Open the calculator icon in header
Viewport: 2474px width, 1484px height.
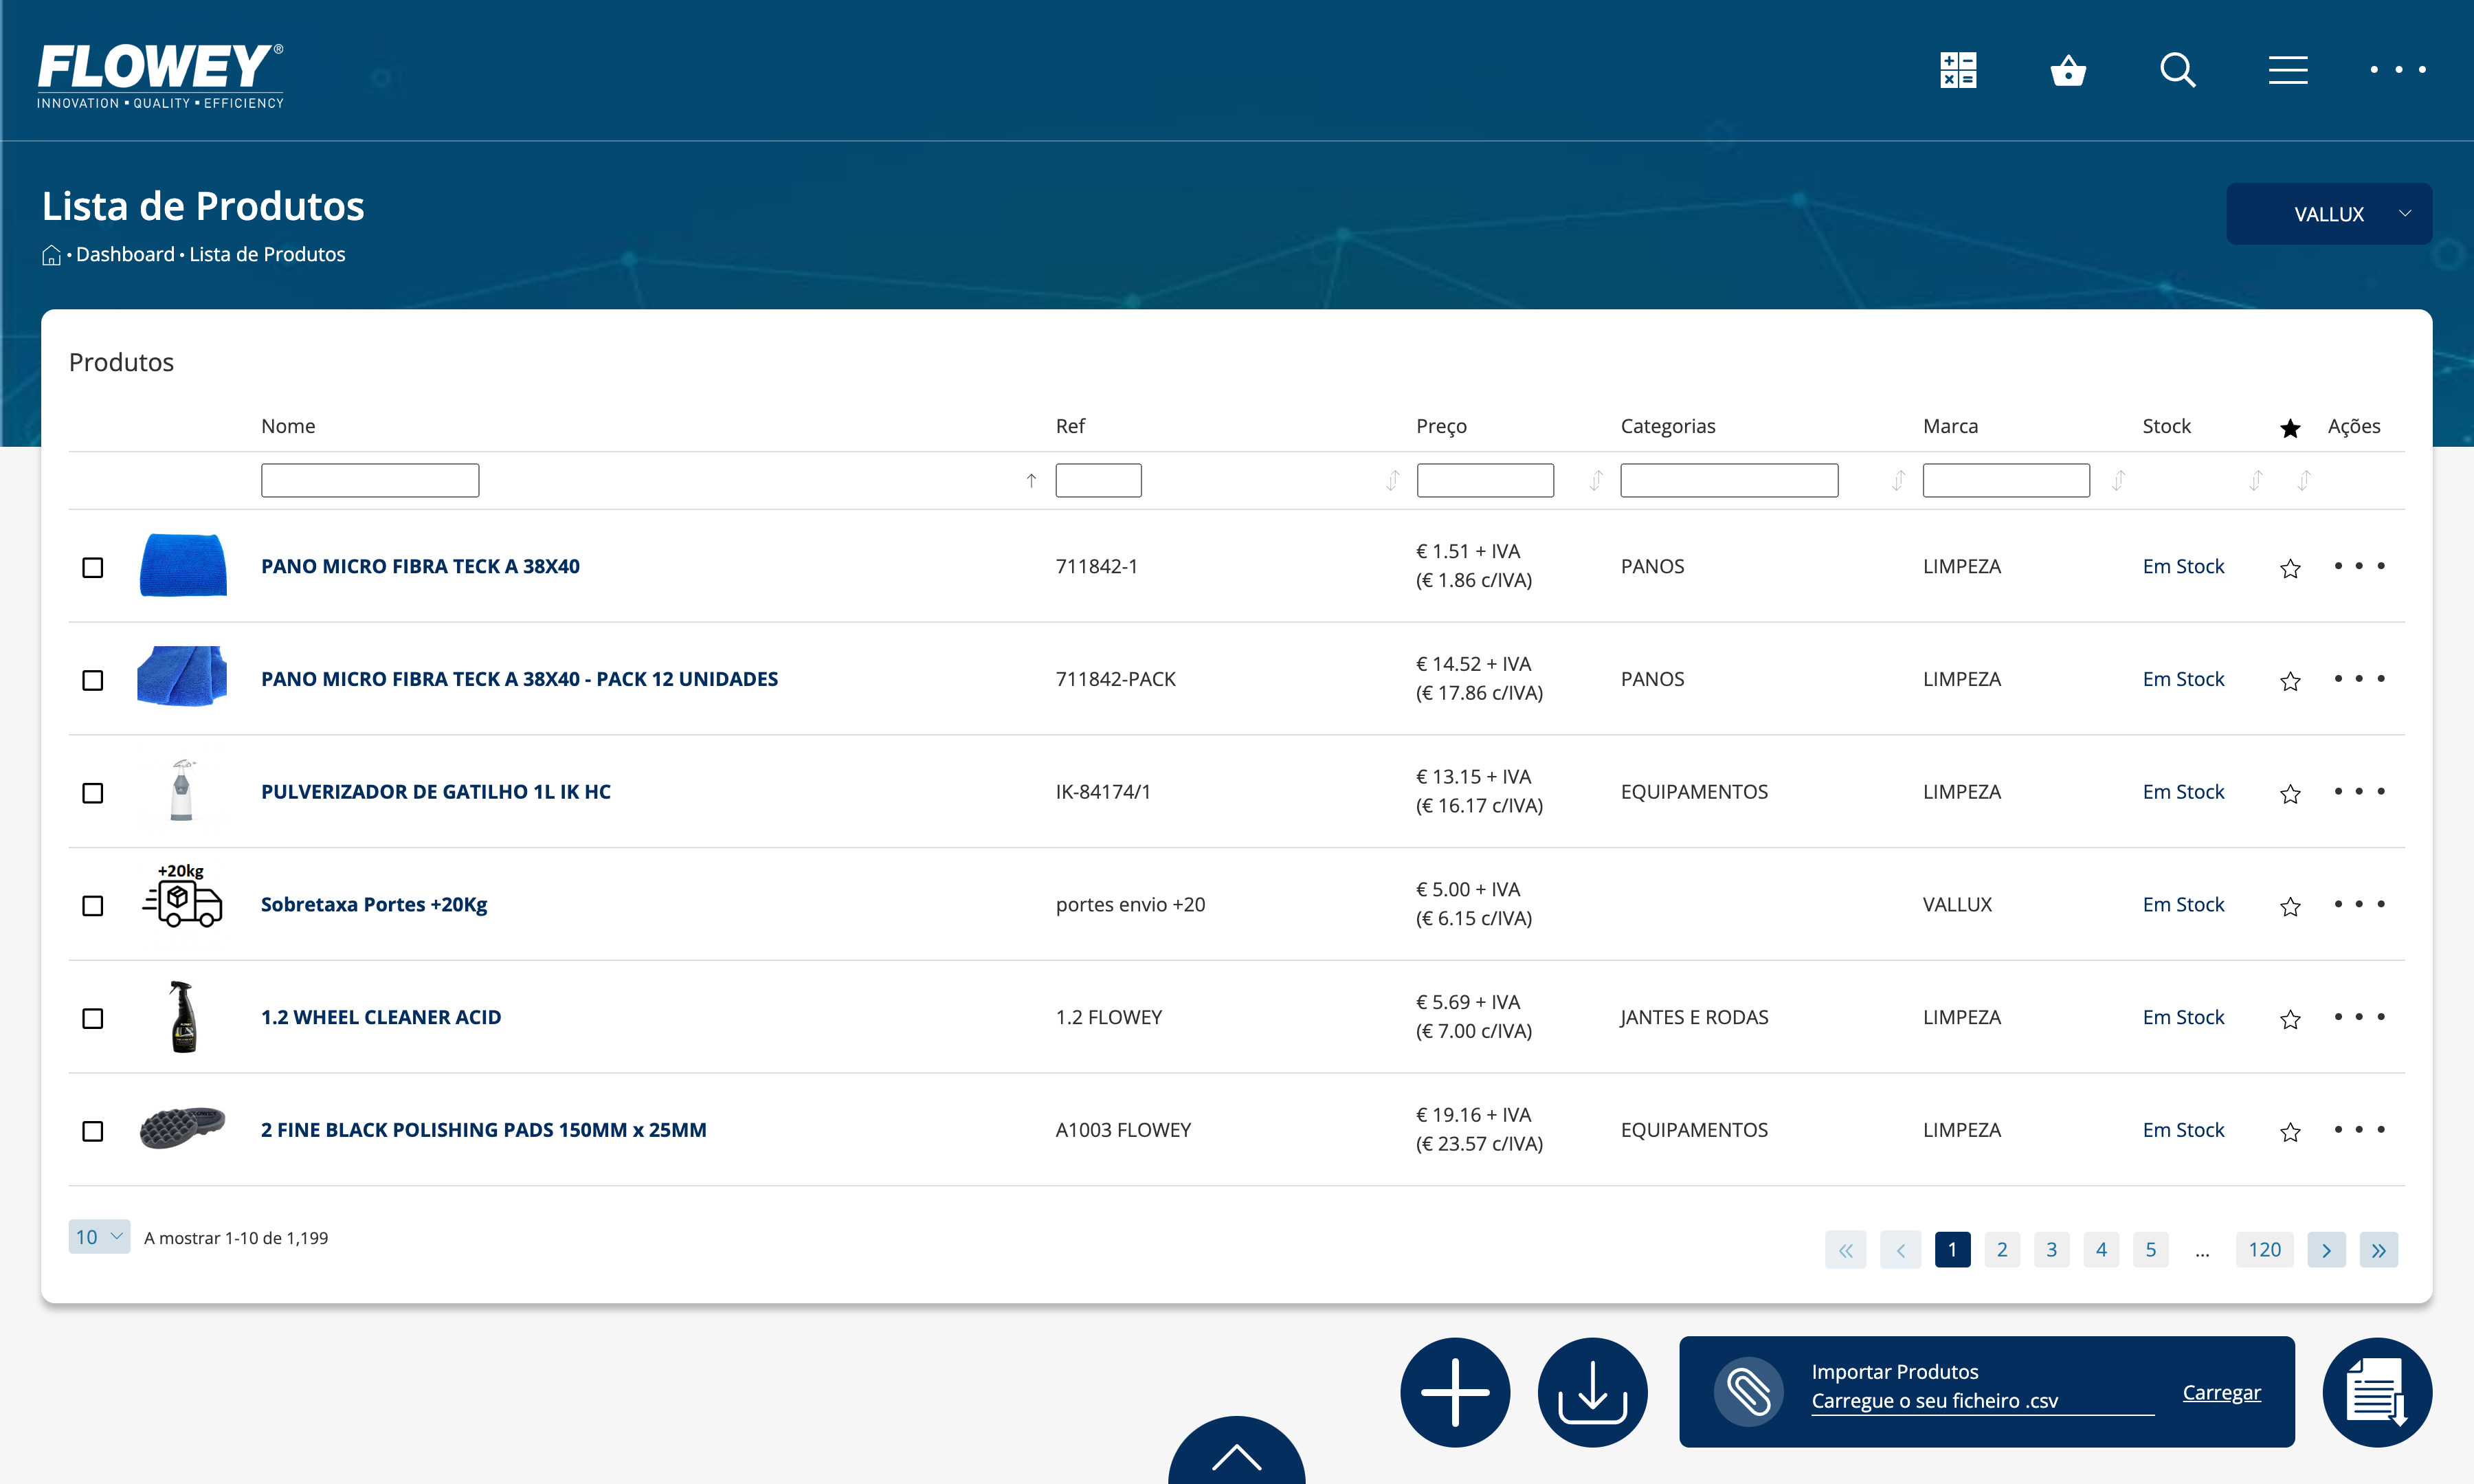point(1957,70)
